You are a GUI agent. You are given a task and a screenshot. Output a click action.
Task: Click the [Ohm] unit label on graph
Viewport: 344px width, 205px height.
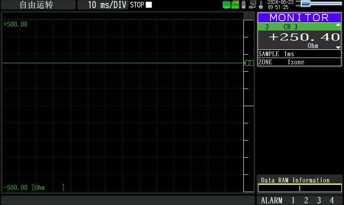coord(48,187)
